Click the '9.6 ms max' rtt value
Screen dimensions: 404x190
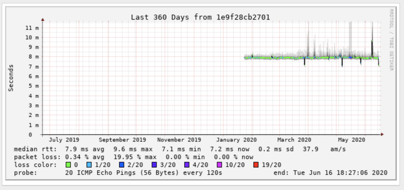[133, 149]
